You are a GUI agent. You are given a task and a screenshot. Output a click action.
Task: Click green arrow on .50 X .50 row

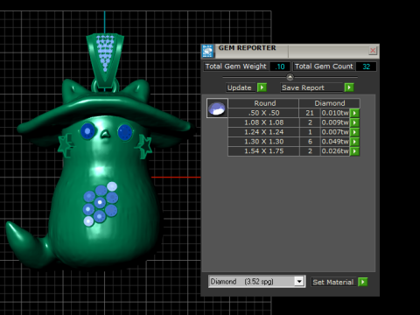click(354, 113)
